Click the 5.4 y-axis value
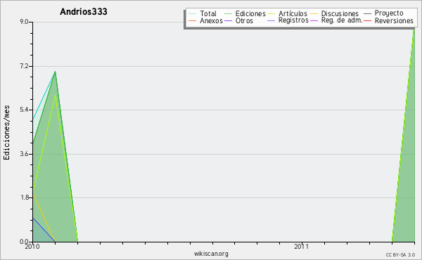 (x=24, y=110)
